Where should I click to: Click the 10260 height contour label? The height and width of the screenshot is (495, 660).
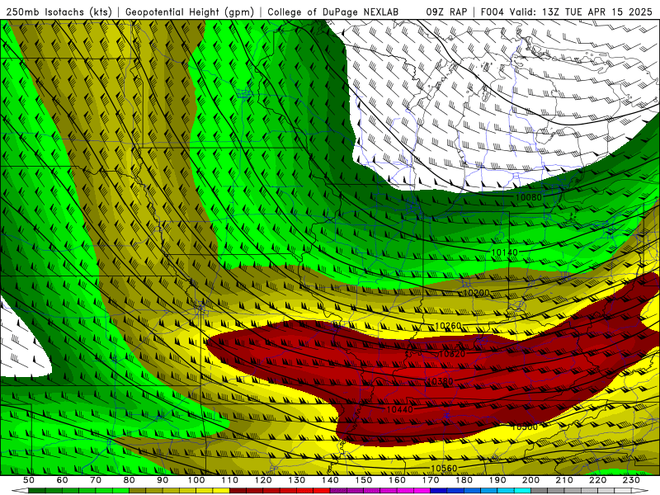448,326
